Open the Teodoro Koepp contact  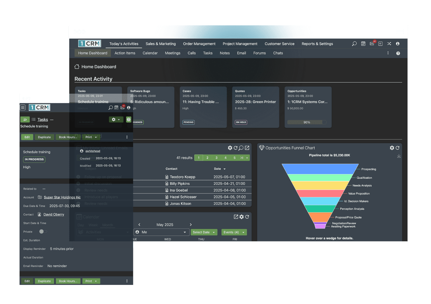[183, 177]
